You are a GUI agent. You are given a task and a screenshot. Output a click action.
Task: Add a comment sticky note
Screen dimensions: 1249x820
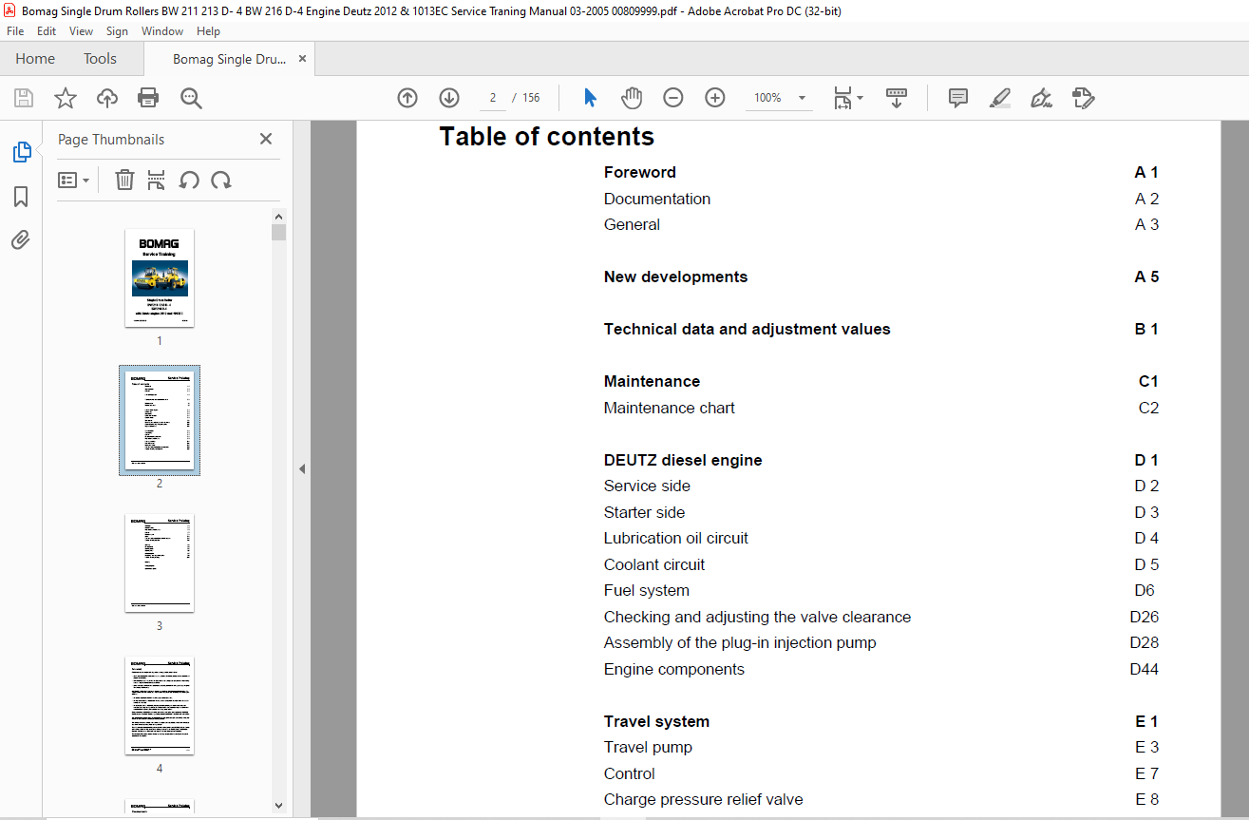point(958,98)
